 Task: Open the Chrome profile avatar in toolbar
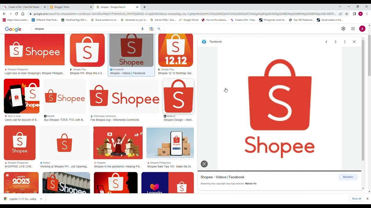(x=361, y=14)
